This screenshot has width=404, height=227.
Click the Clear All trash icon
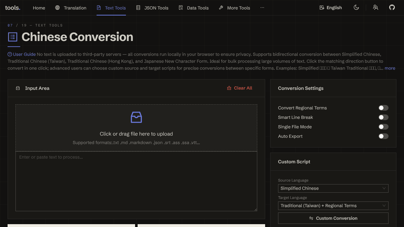229,88
